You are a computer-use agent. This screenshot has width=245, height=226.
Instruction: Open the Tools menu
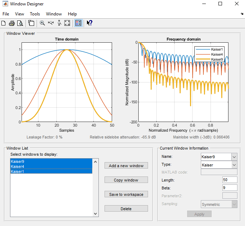point(35,14)
